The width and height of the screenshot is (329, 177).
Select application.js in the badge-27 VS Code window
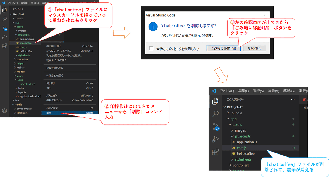click(247, 142)
